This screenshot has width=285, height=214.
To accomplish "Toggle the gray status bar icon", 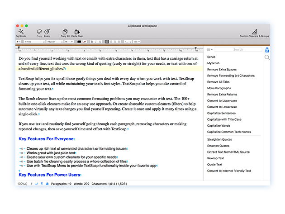I will (32, 184).
